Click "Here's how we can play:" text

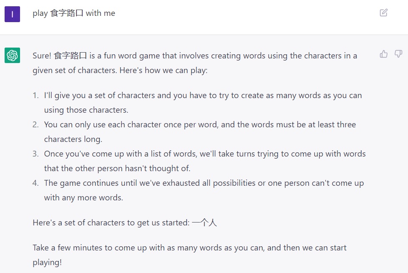coord(163,70)
